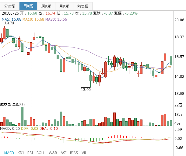
Task: Click the tallest green volume bar
Action: click(22, 116)
